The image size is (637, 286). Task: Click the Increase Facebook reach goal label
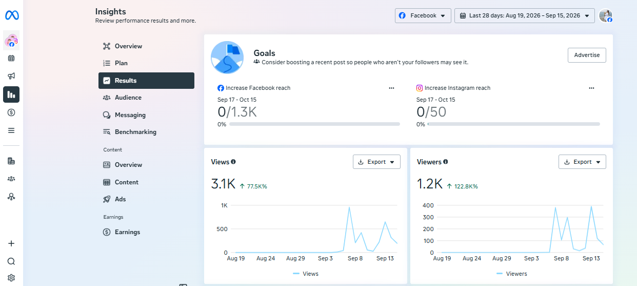[258, 88]
